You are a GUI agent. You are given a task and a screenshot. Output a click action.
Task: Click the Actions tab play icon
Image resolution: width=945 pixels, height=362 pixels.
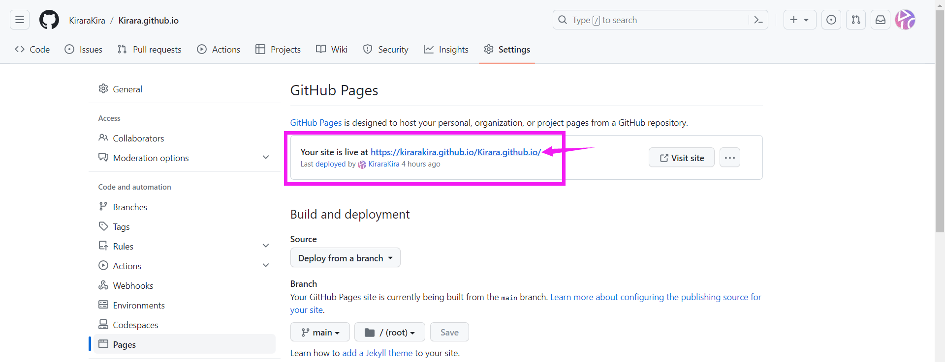click(202, 49)
